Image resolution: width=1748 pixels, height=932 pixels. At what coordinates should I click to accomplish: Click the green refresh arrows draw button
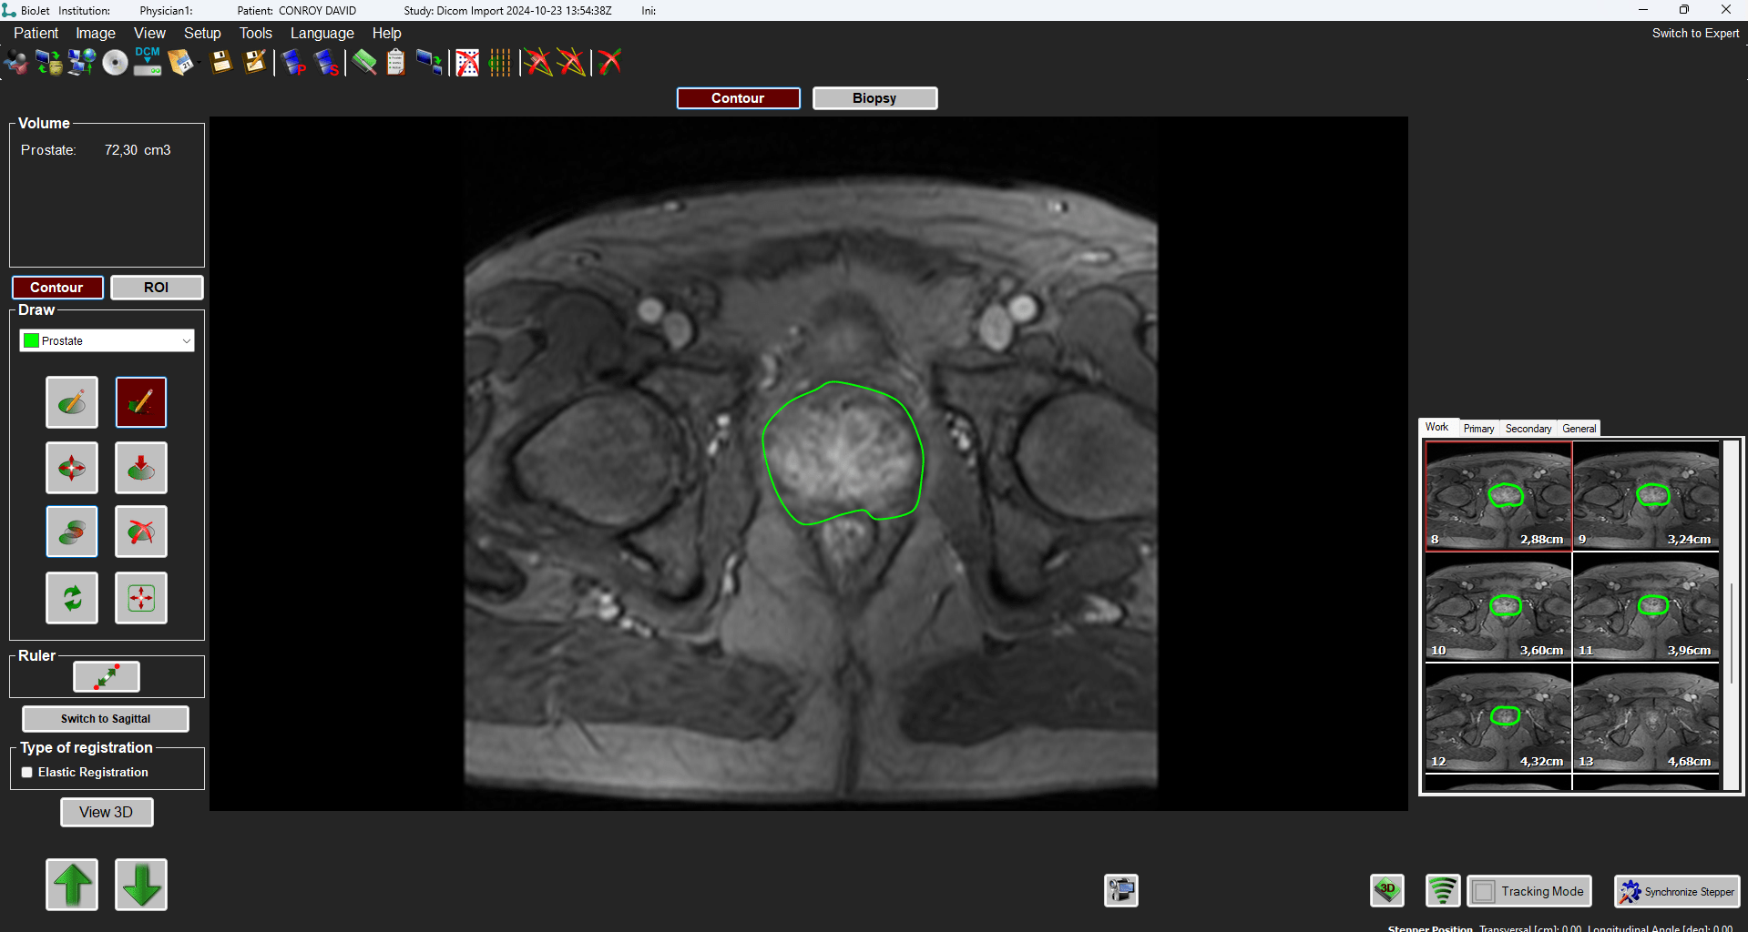(x=72, y=598)
